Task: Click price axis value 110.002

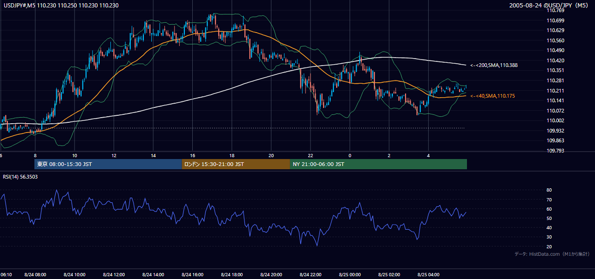Action: pyautogui.click(x=555, y=120)
